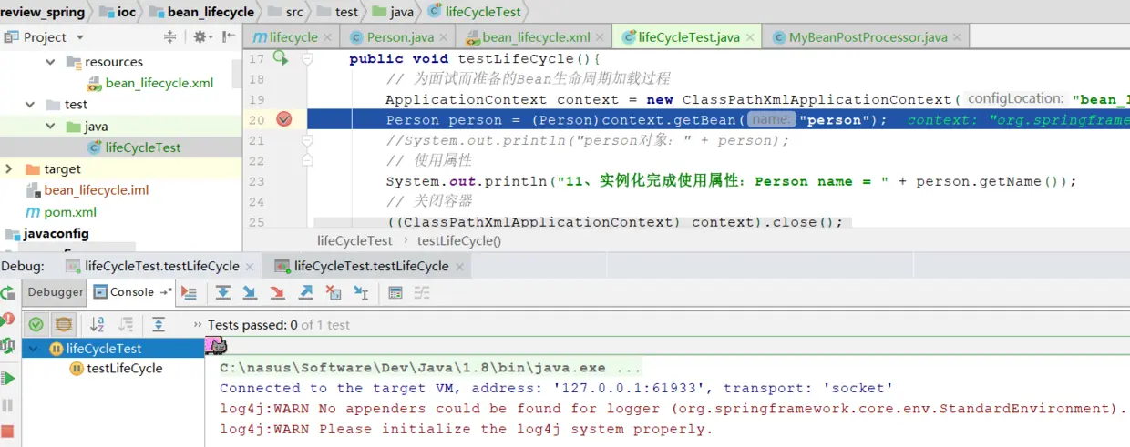Switch to MyBeanPostProcessor.java editor tab
Viewport: 1130px width, 447px height.
click(x=868, y=37)
